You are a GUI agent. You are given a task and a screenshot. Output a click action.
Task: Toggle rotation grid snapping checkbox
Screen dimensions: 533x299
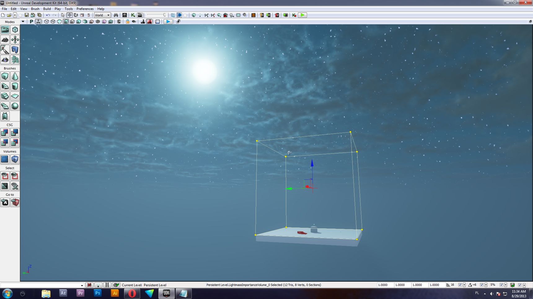tap(482, 285)
